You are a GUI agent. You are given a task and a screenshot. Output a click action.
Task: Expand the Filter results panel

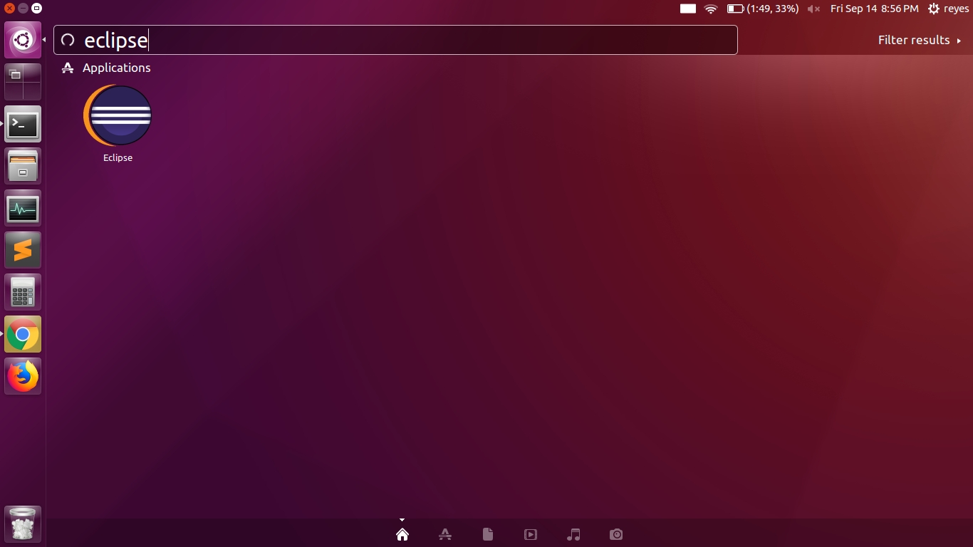[919, 41]
